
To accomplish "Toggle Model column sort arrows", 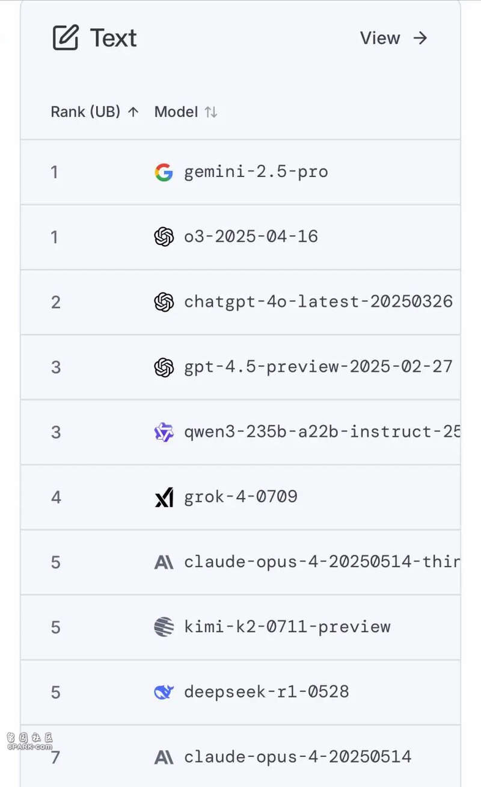I will (210, 112).
